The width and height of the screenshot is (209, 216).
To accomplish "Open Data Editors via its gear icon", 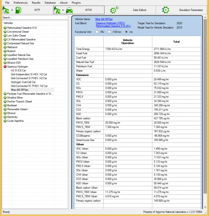I will [x=114, y=10].
